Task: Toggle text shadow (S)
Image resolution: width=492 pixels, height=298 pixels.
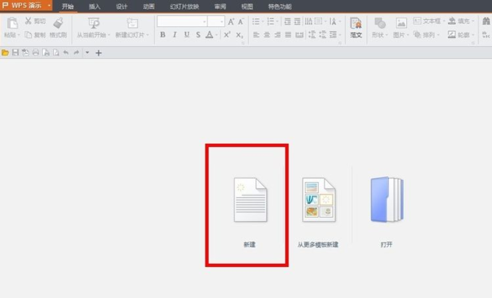Action: (198, 35)
